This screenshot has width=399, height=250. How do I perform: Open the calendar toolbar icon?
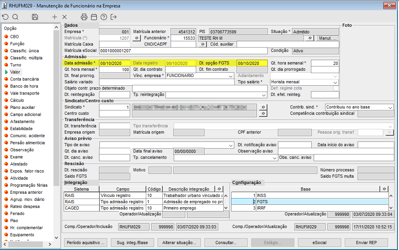click(x=94, y=17)
